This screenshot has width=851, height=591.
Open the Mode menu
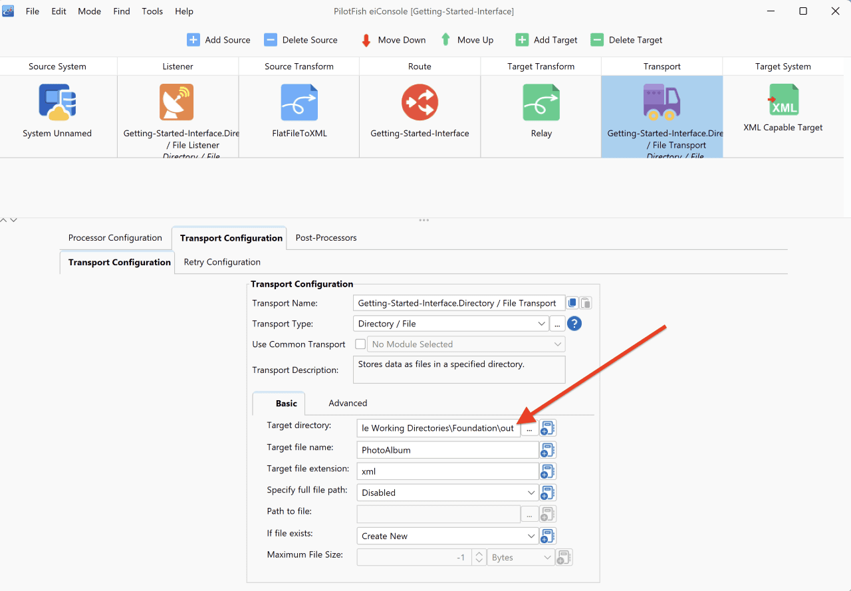90,11
